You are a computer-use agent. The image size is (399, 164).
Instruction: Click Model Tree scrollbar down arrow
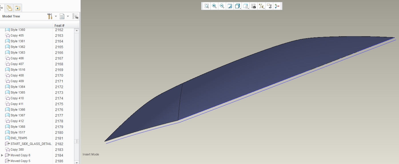(76, 162)
